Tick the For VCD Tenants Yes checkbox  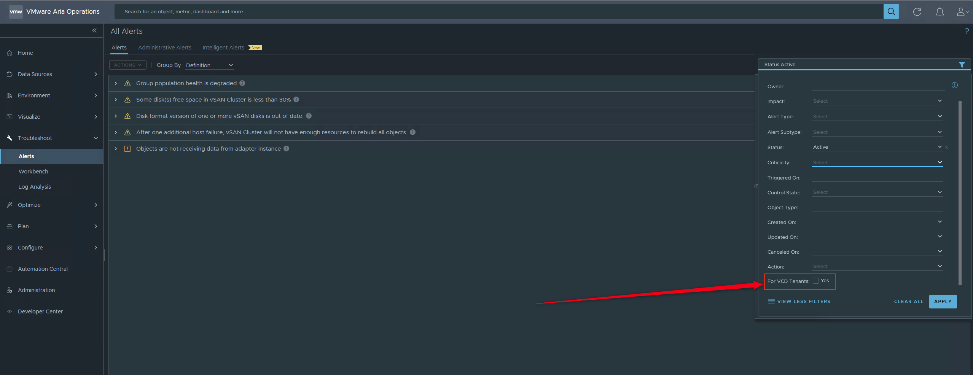point(815,281)
